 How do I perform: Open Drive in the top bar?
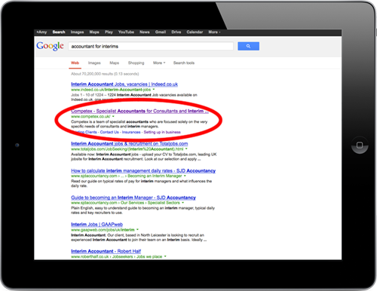point(176,32)
